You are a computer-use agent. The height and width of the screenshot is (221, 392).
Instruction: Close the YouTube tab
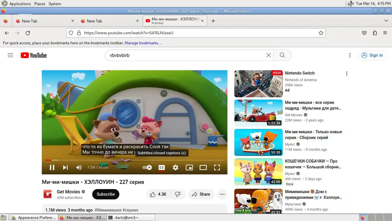[202, 21]
